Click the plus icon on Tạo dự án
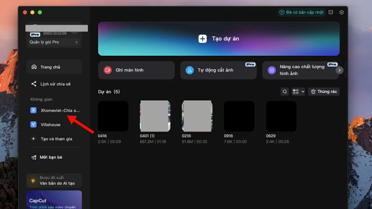Image resolution: width=372 pixels, height=209 pixels. (202, 39)
